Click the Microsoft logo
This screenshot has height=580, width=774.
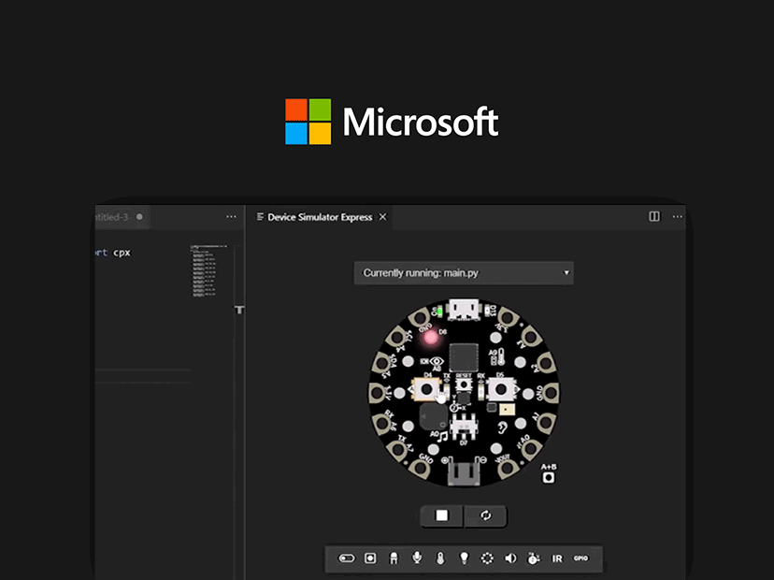(x=392, y=122)
